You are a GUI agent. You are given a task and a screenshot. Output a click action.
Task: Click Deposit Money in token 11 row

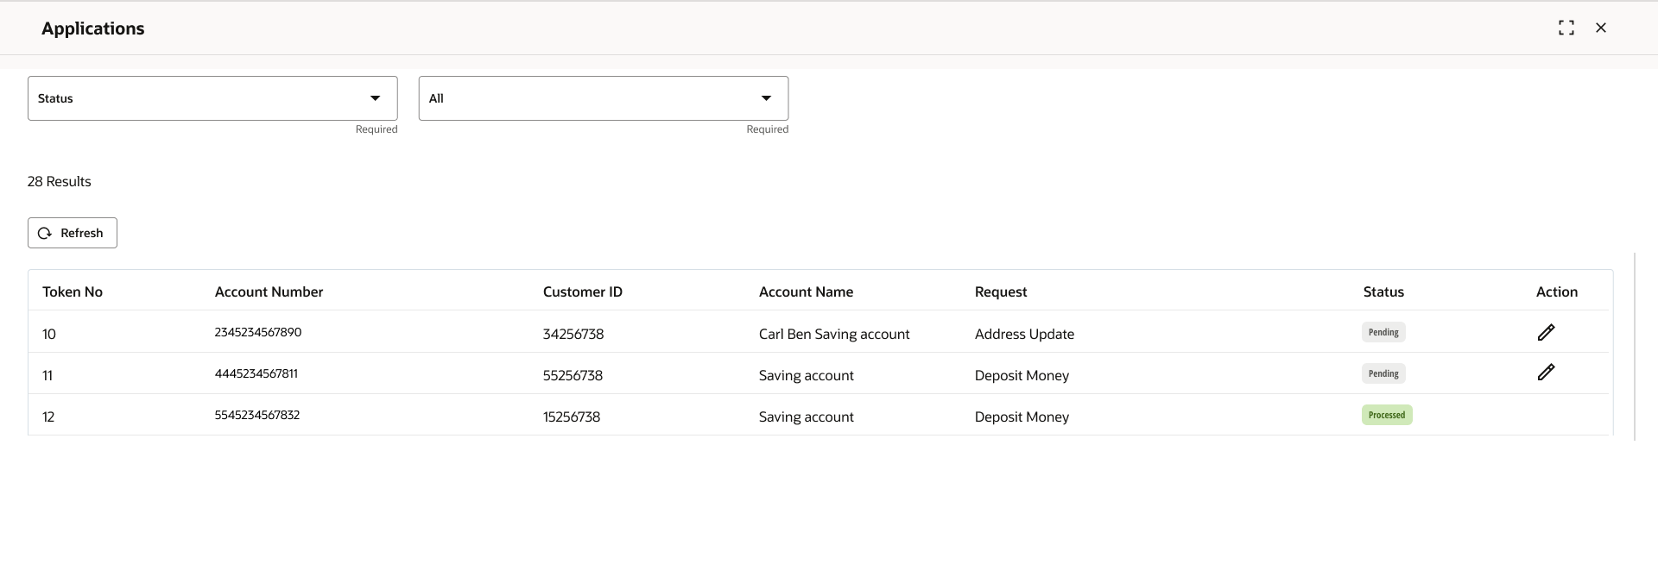[x=1022, y=375]
